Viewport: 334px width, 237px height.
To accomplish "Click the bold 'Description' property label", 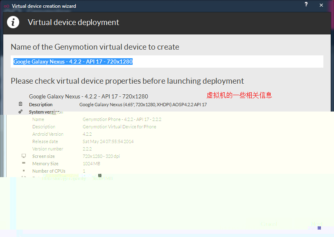I will [x=41, y=105].
